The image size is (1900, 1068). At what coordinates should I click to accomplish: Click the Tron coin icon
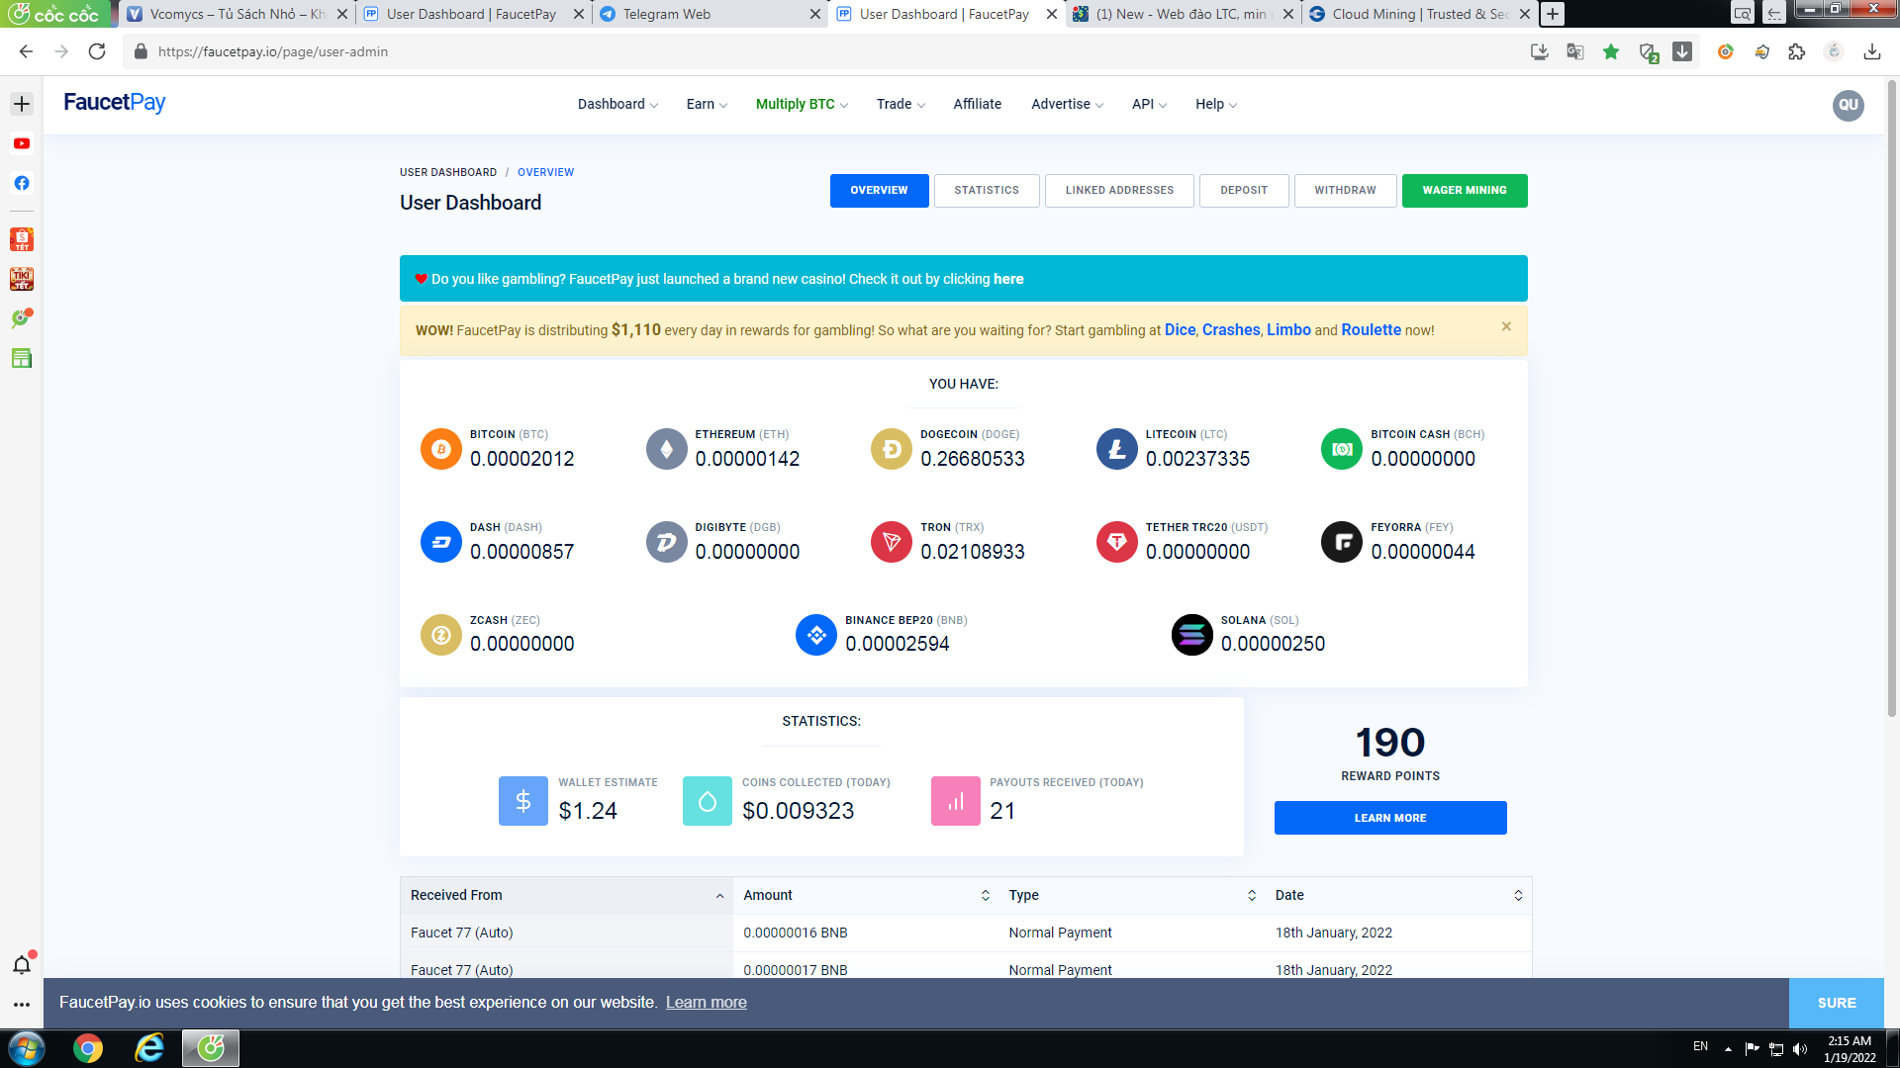891,542
